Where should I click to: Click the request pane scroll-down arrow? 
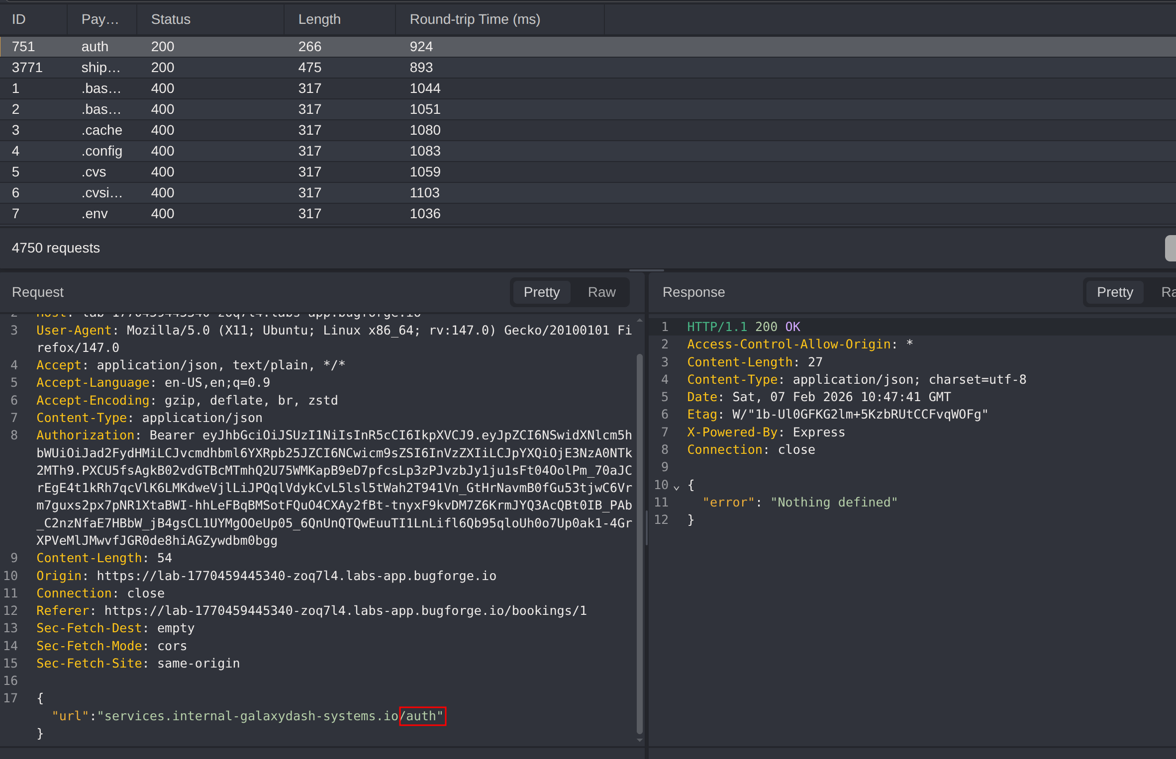(640, 740)
